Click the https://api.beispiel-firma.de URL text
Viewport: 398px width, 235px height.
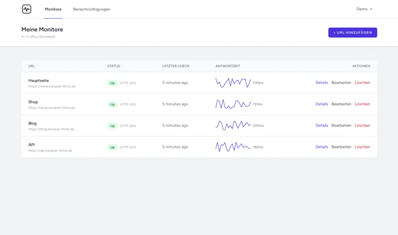(x=50, y=151)
